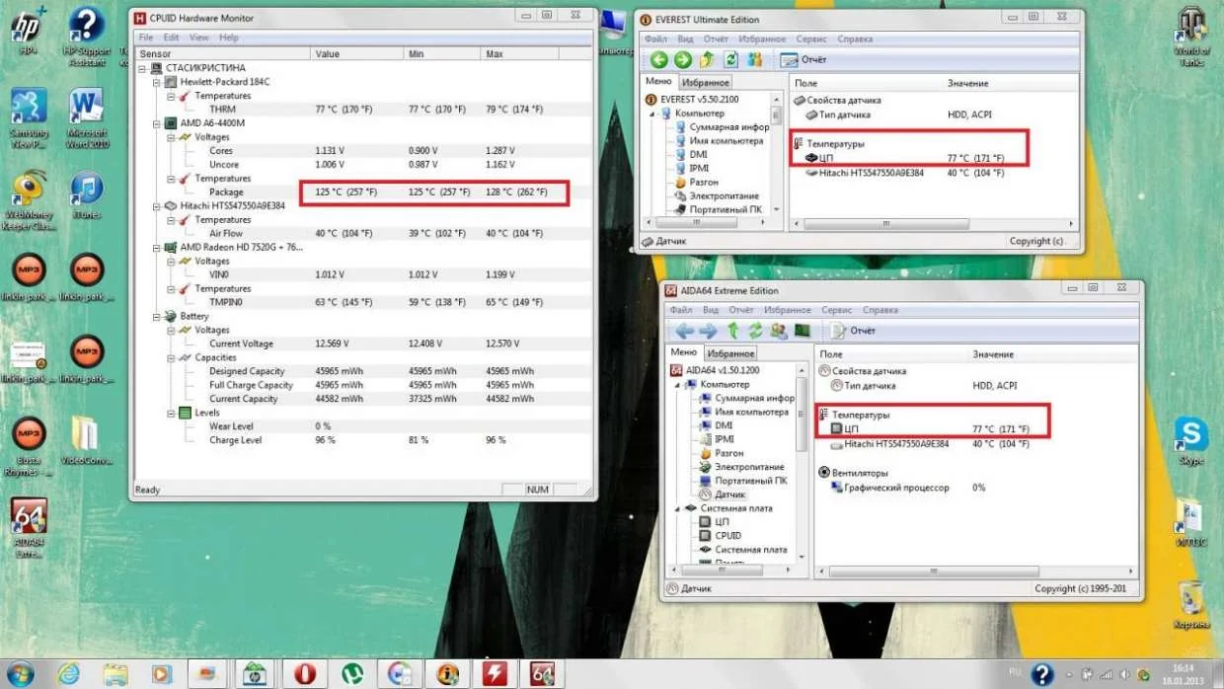Click the Internet Explorer icon on the taskbar
1224x689 pixels.
click(69, 673)
